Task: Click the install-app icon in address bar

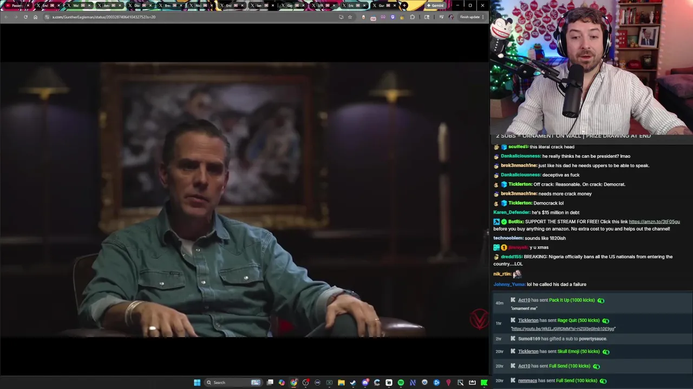Action: point(341,17)
